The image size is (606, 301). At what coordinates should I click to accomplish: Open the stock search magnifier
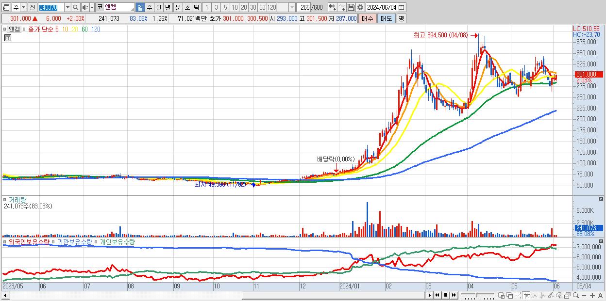(x=75, y=7)
